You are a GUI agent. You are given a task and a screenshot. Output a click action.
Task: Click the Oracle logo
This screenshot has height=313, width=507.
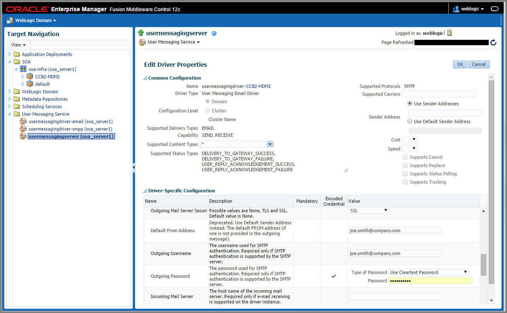[x=27, y=9]
